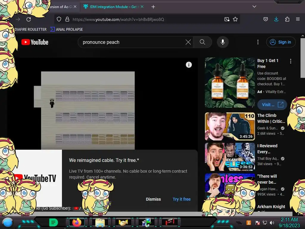The height and width of the screenshot is (229, 305).
Task: Click the Visit button on the ad
Action: click(272, 105)
